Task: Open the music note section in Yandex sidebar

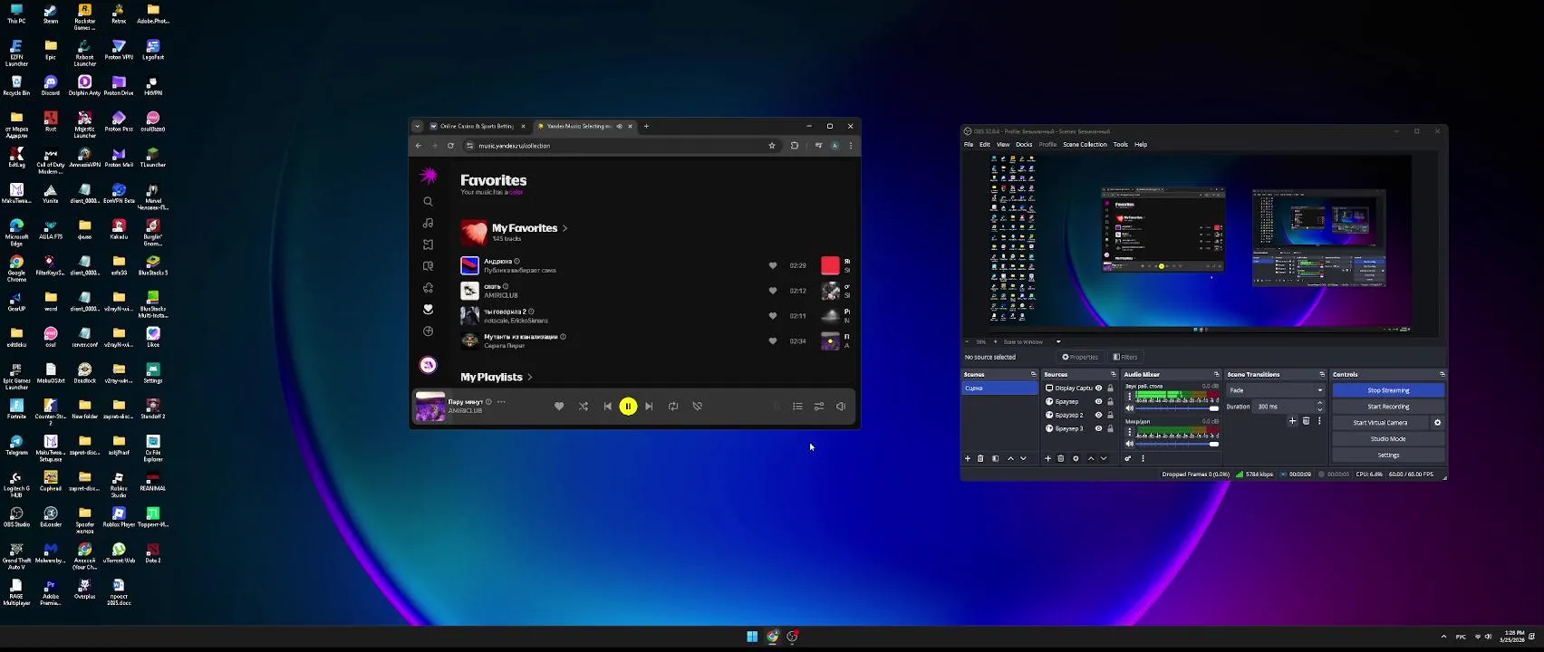Action: (x=429, y=223)
